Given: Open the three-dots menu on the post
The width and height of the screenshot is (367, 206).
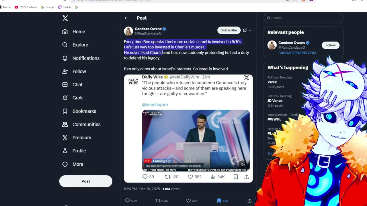Looking at the screenshot, I should point(251,30).
